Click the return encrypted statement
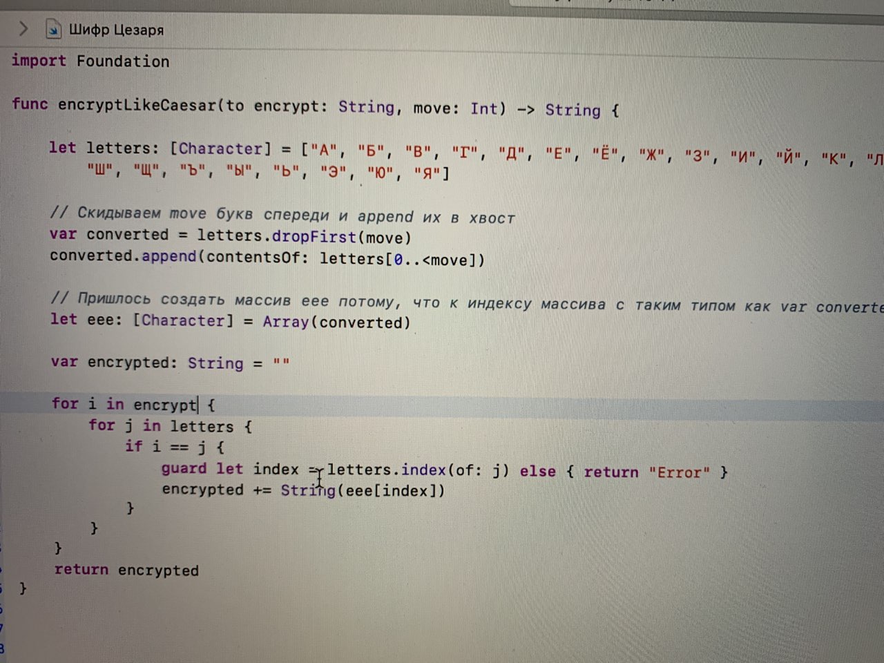 [126, 570]
